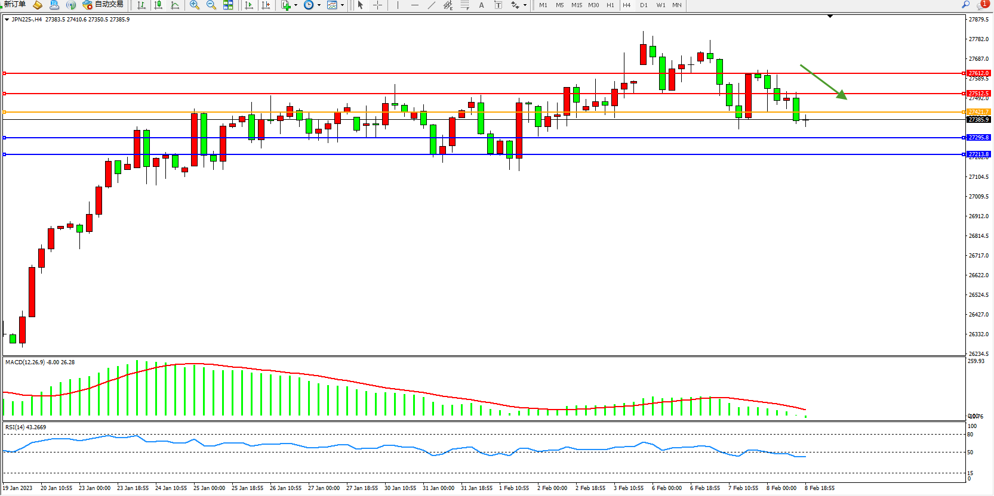Click the zoom out magnifier icon
Image resolution: width=994 pixels, height=496 pixels.
tap(211, 5)
